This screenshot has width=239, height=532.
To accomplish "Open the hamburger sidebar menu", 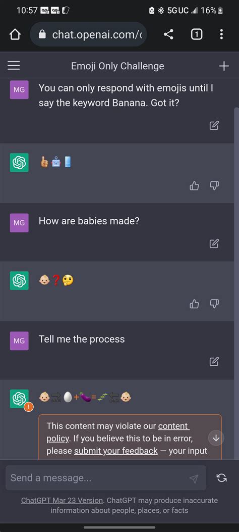I will click(14, 66).
